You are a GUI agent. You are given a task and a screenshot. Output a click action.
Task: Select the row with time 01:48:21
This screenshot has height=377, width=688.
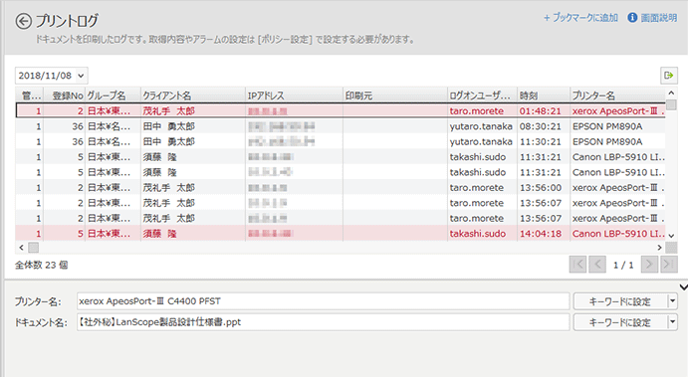(341, 110)
